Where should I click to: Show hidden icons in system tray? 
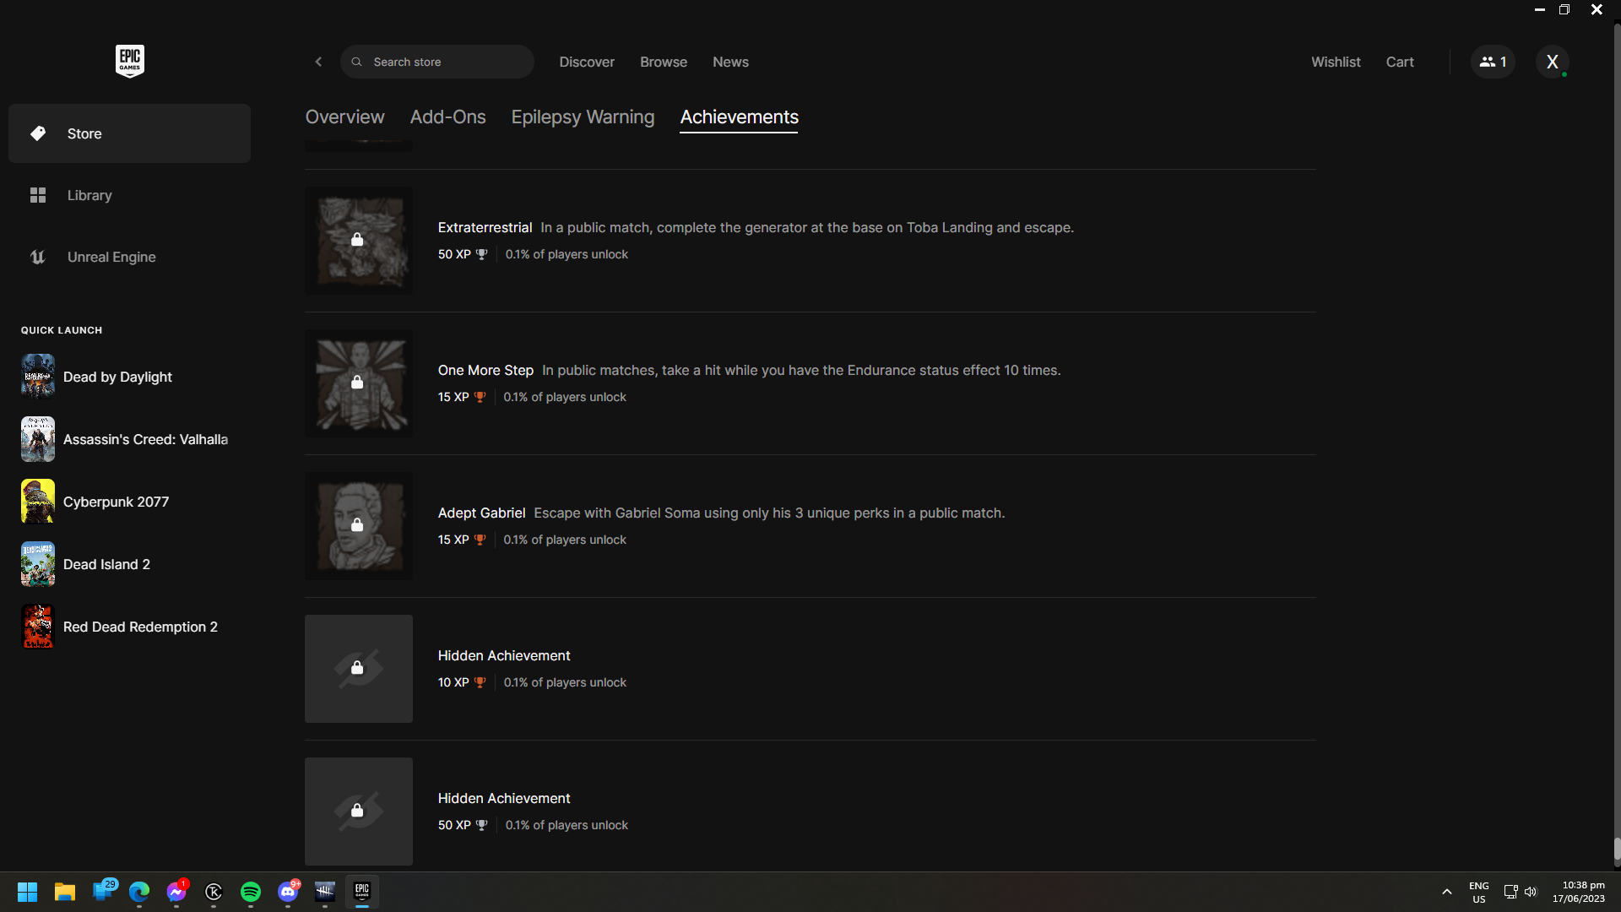coord(1446,892)
